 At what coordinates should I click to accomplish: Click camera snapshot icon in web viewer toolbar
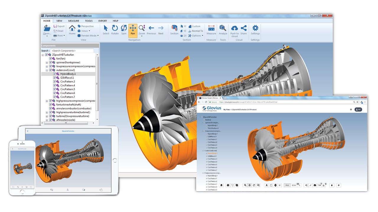(x=315, y=185)
